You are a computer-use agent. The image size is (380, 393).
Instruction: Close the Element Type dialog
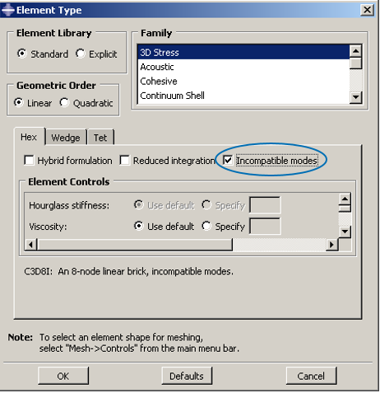367,10
